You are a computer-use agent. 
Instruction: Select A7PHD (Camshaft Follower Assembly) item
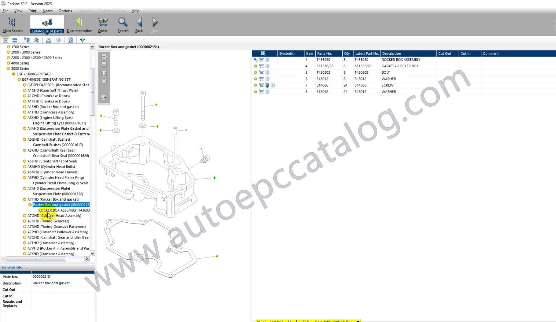point(58,232)
